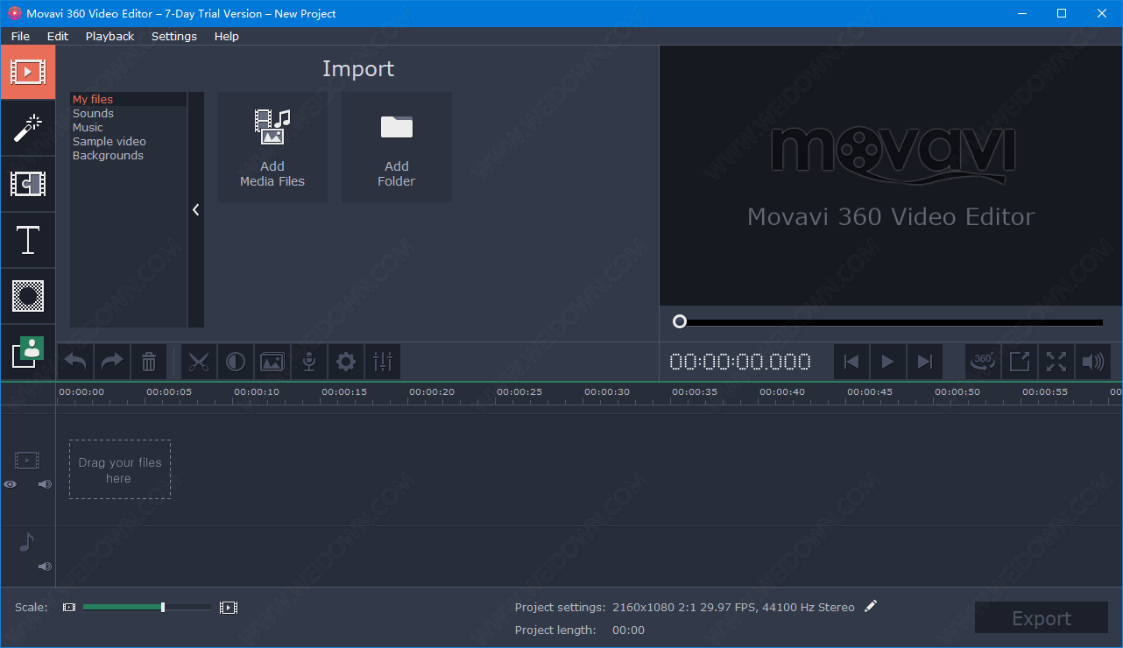Open the File menu

coord(20,36)
